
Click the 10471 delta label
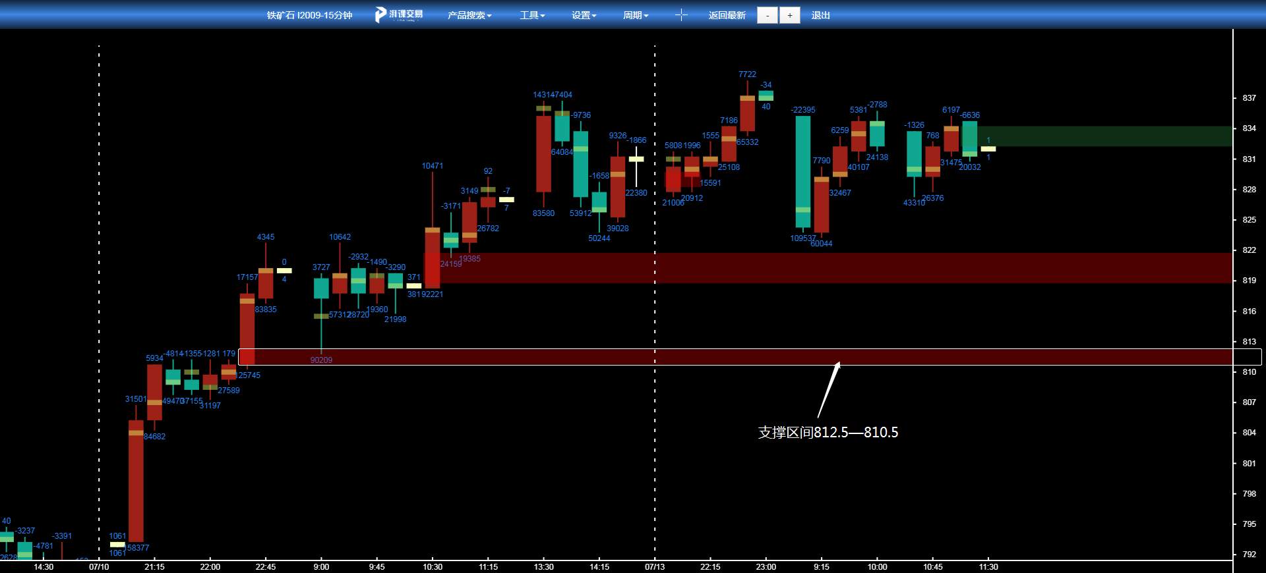pyautogui.click(x=433, y=166)
